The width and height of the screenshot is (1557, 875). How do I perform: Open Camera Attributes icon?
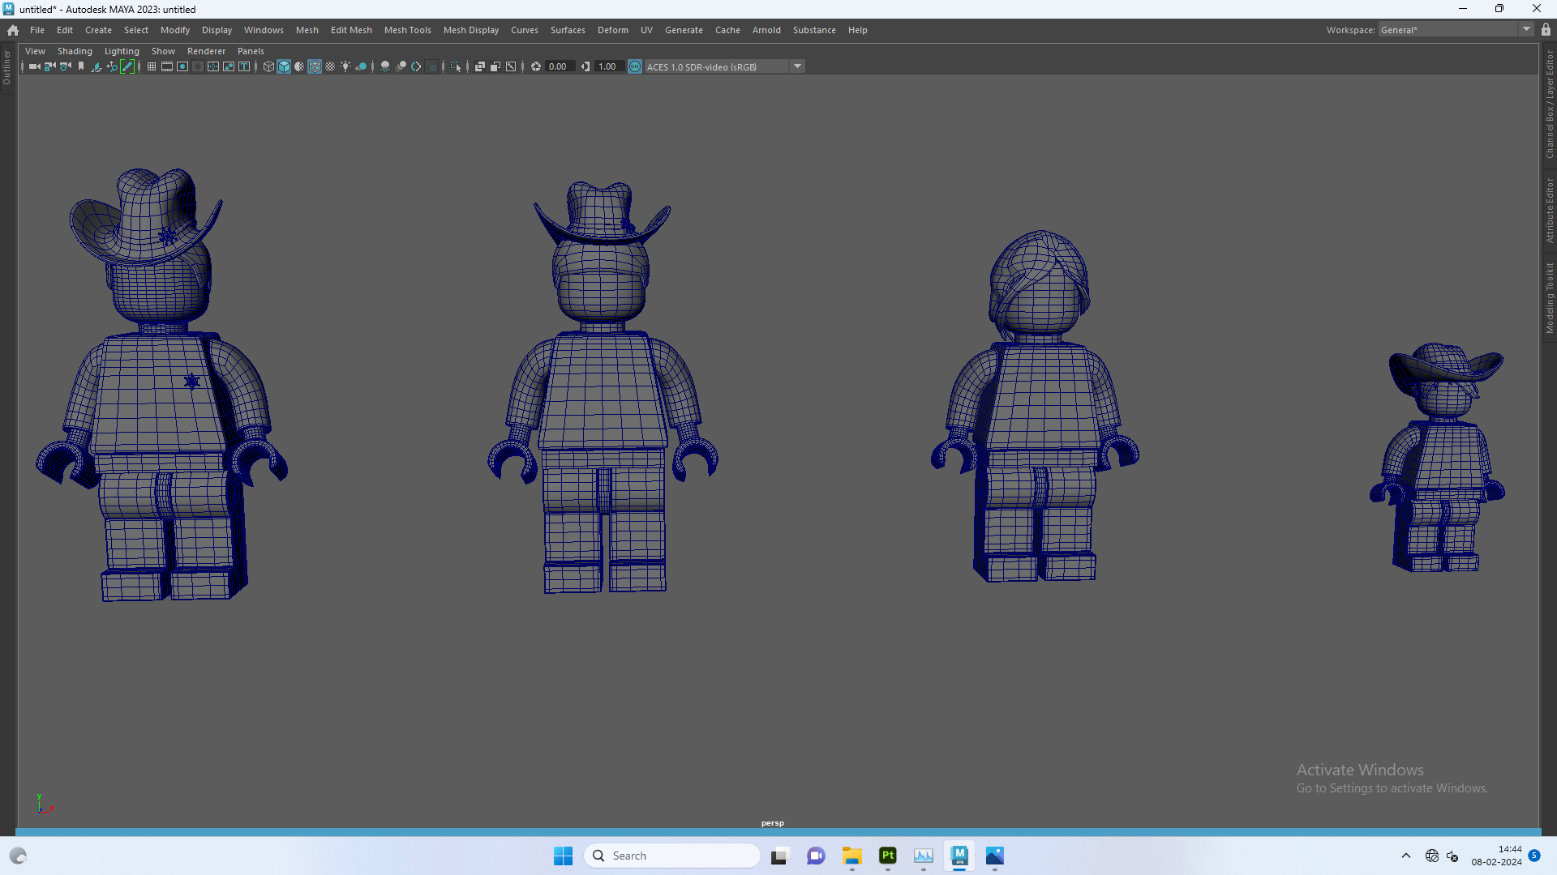tap(66, 66)
